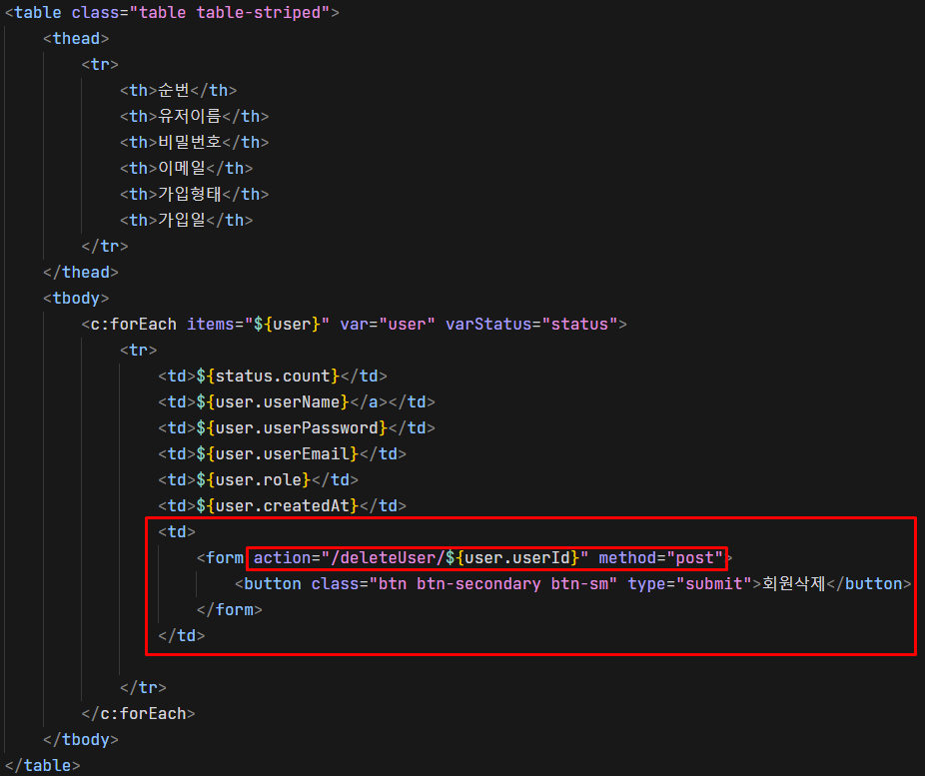Click the opening tbody tag
925x776 pixels.
coord(76,298)
